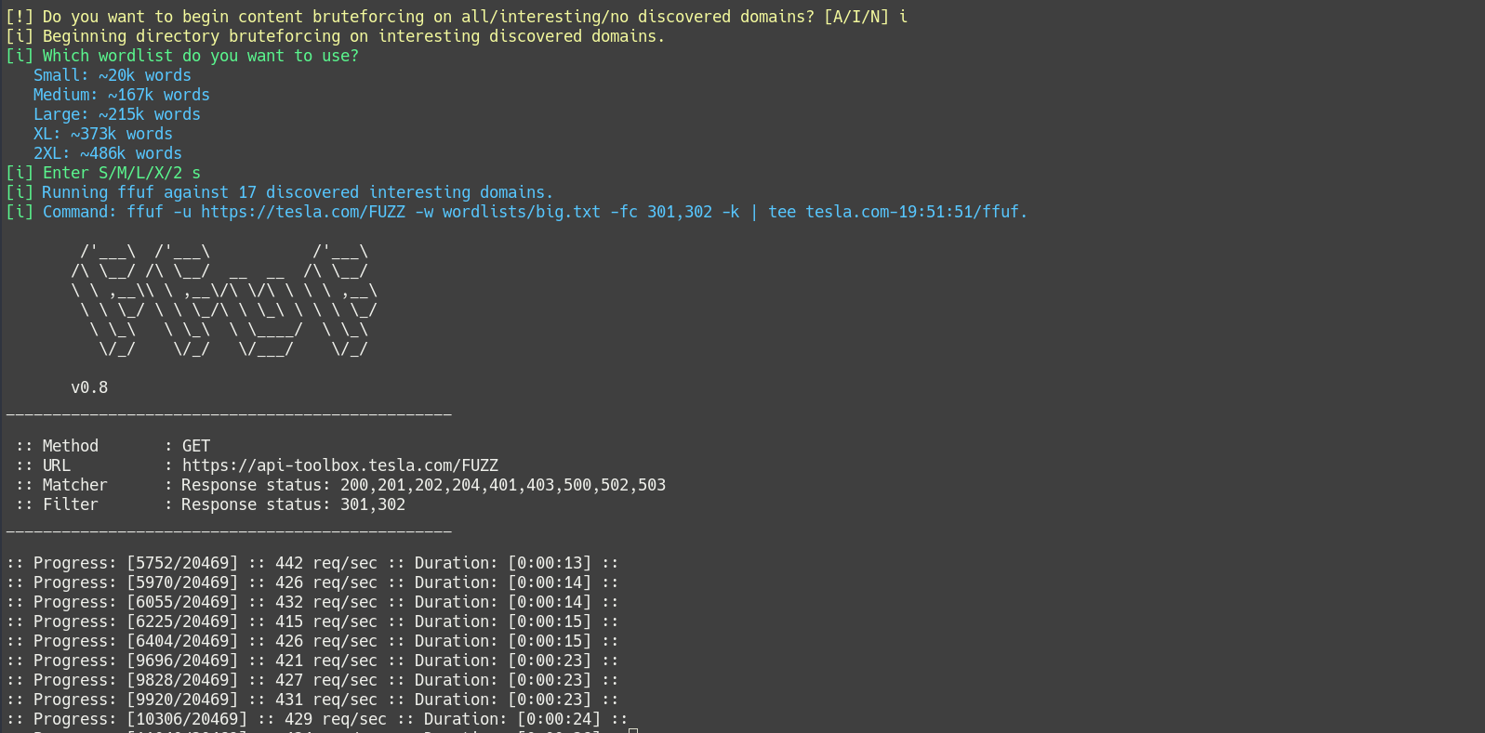Click the Enter S/M/L/X/2 prompt line
1485x733 pixels.
(x=103, y=173)
